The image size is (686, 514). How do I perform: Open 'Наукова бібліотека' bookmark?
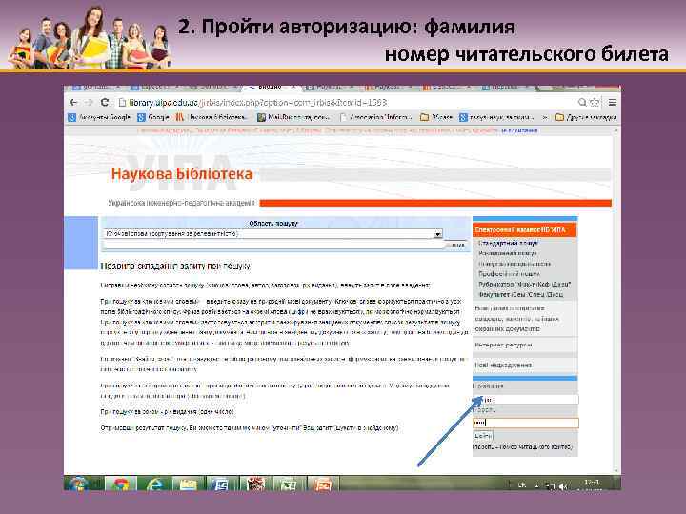(x=212, y=117)
